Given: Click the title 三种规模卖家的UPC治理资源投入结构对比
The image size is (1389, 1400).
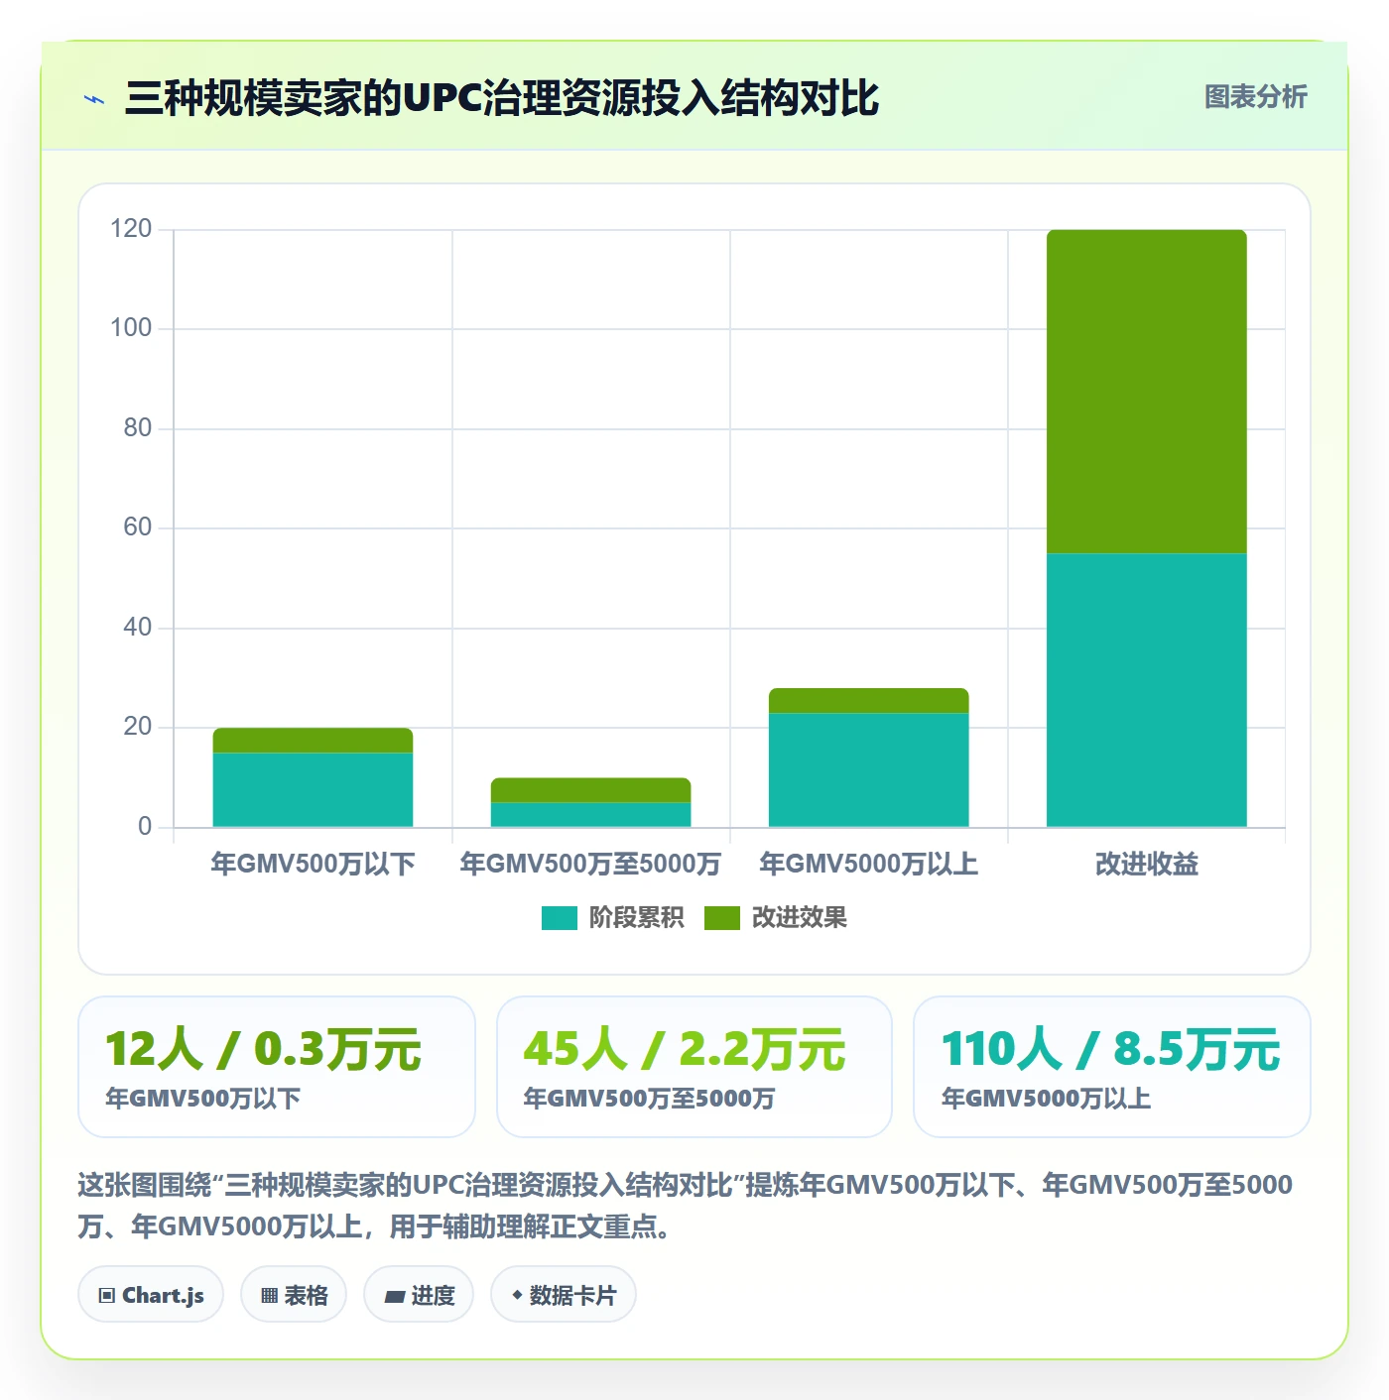Looking at the screenshot, I should tap(502, 98).
